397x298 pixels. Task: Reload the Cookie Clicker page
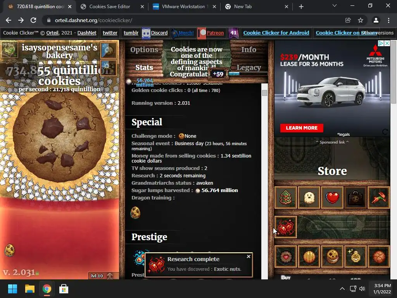coord(33,20)
